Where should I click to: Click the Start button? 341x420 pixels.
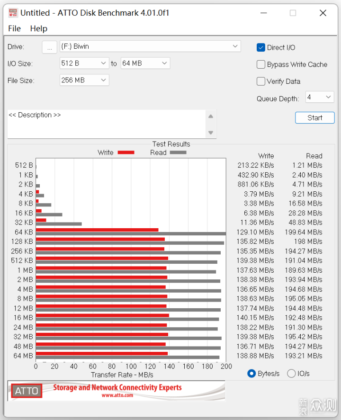tap(315, 117)
